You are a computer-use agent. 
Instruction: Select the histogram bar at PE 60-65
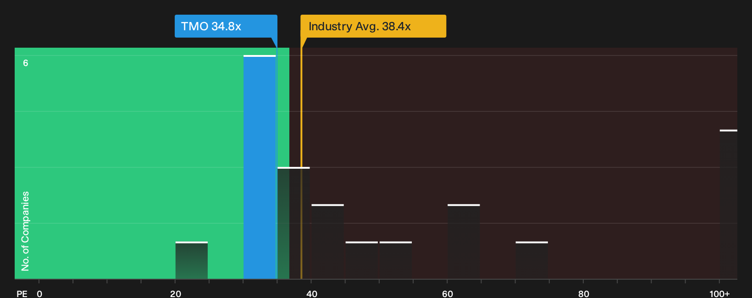pos(464,242)
